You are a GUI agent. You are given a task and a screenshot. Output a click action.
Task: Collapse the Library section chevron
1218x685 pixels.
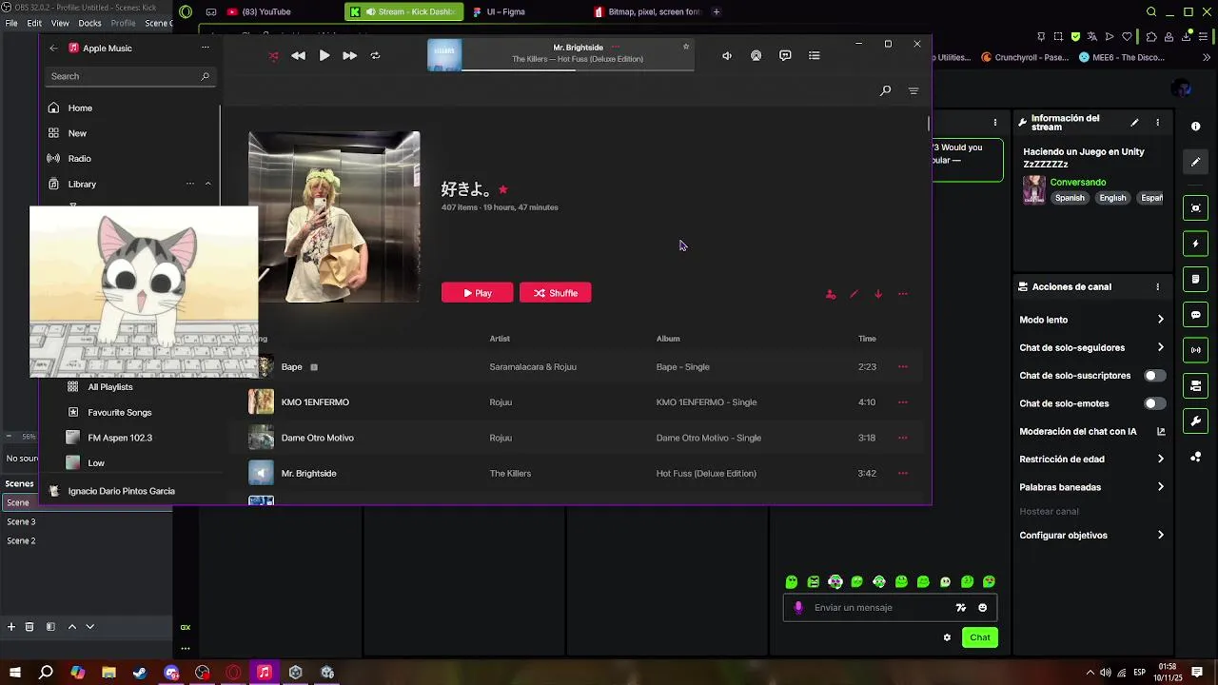pos(207,184)
